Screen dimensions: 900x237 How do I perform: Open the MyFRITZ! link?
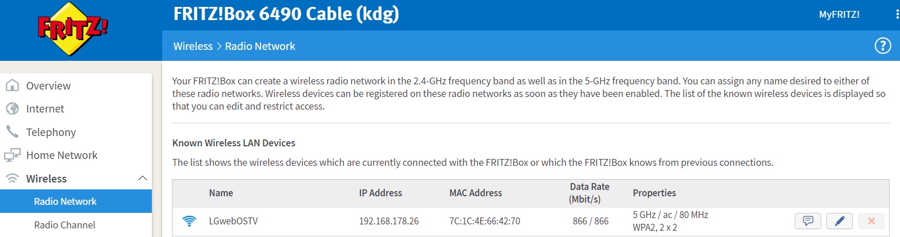click(839, 14)
